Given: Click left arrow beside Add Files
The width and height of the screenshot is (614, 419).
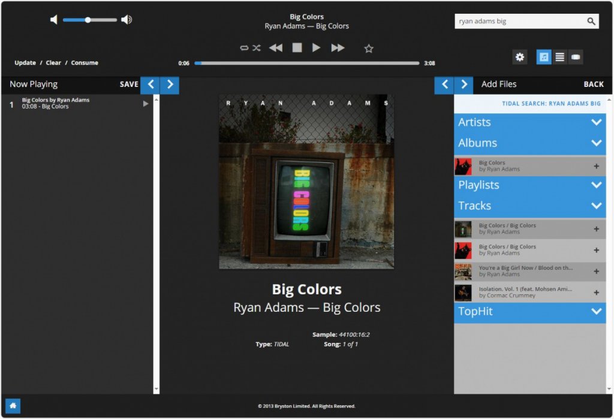Looking at the screenshot, I should click(x=444, y=85).
